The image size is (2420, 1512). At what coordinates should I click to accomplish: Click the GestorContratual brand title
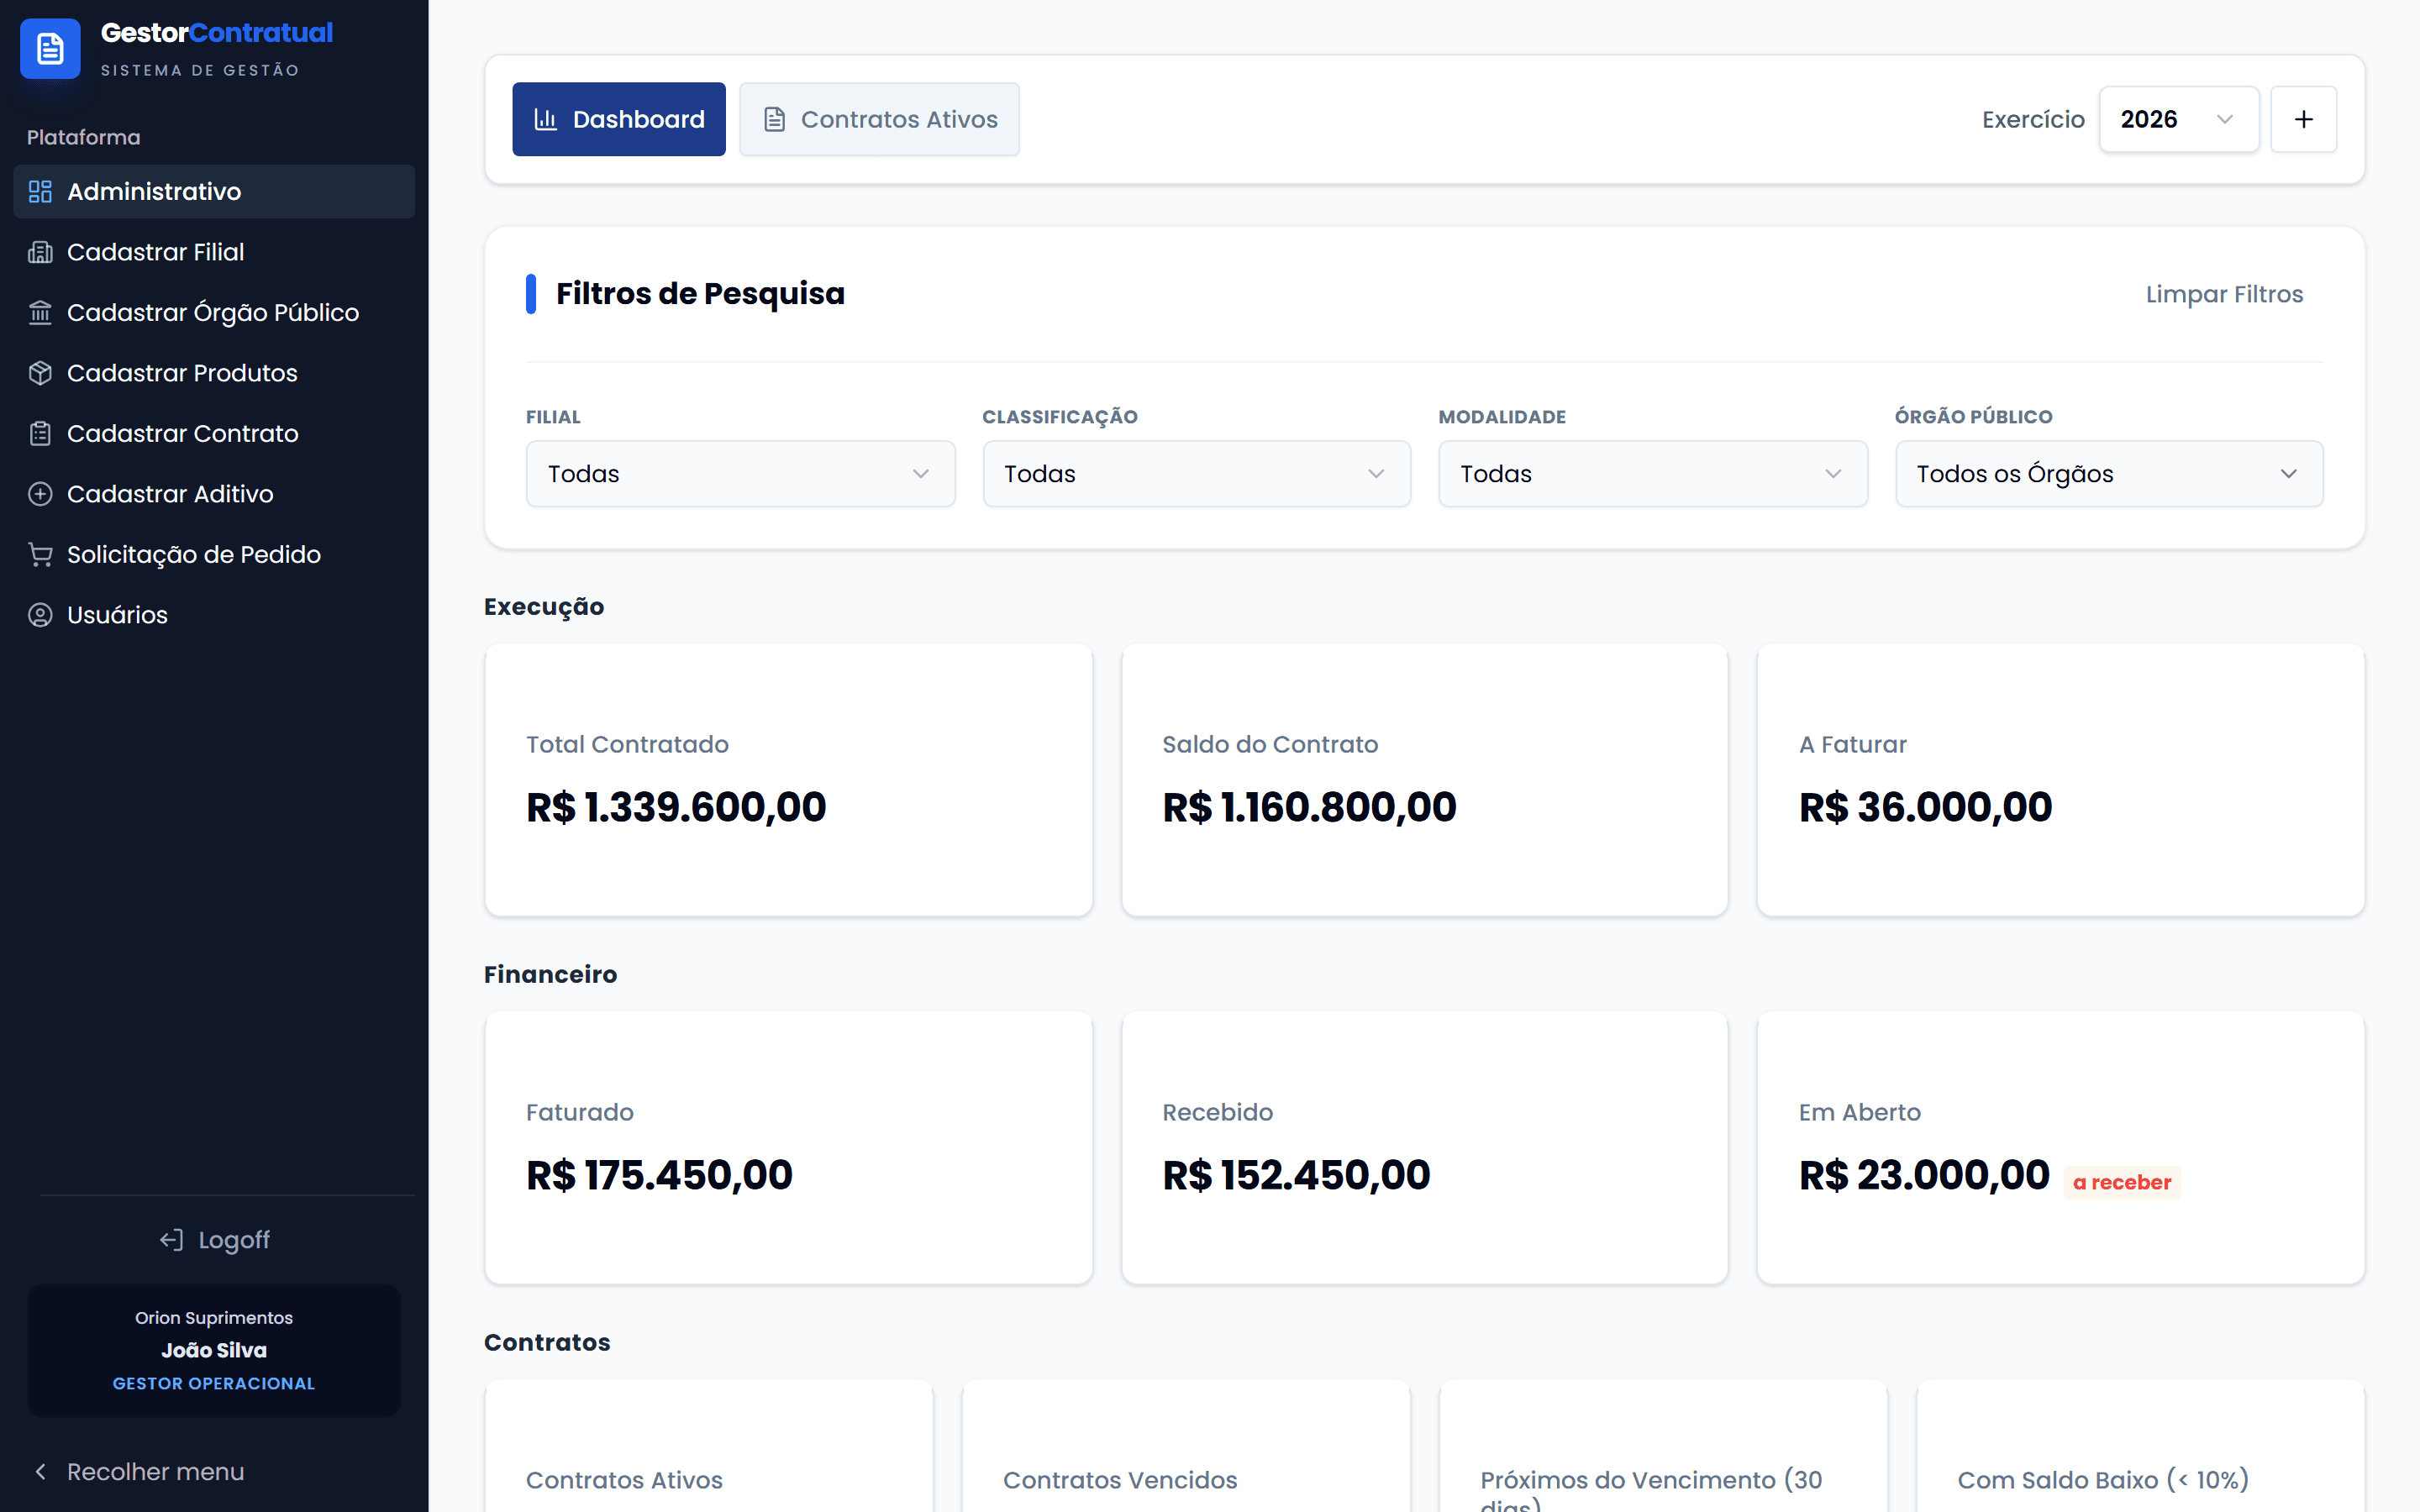pyautogui.click(x=217, y=33)
